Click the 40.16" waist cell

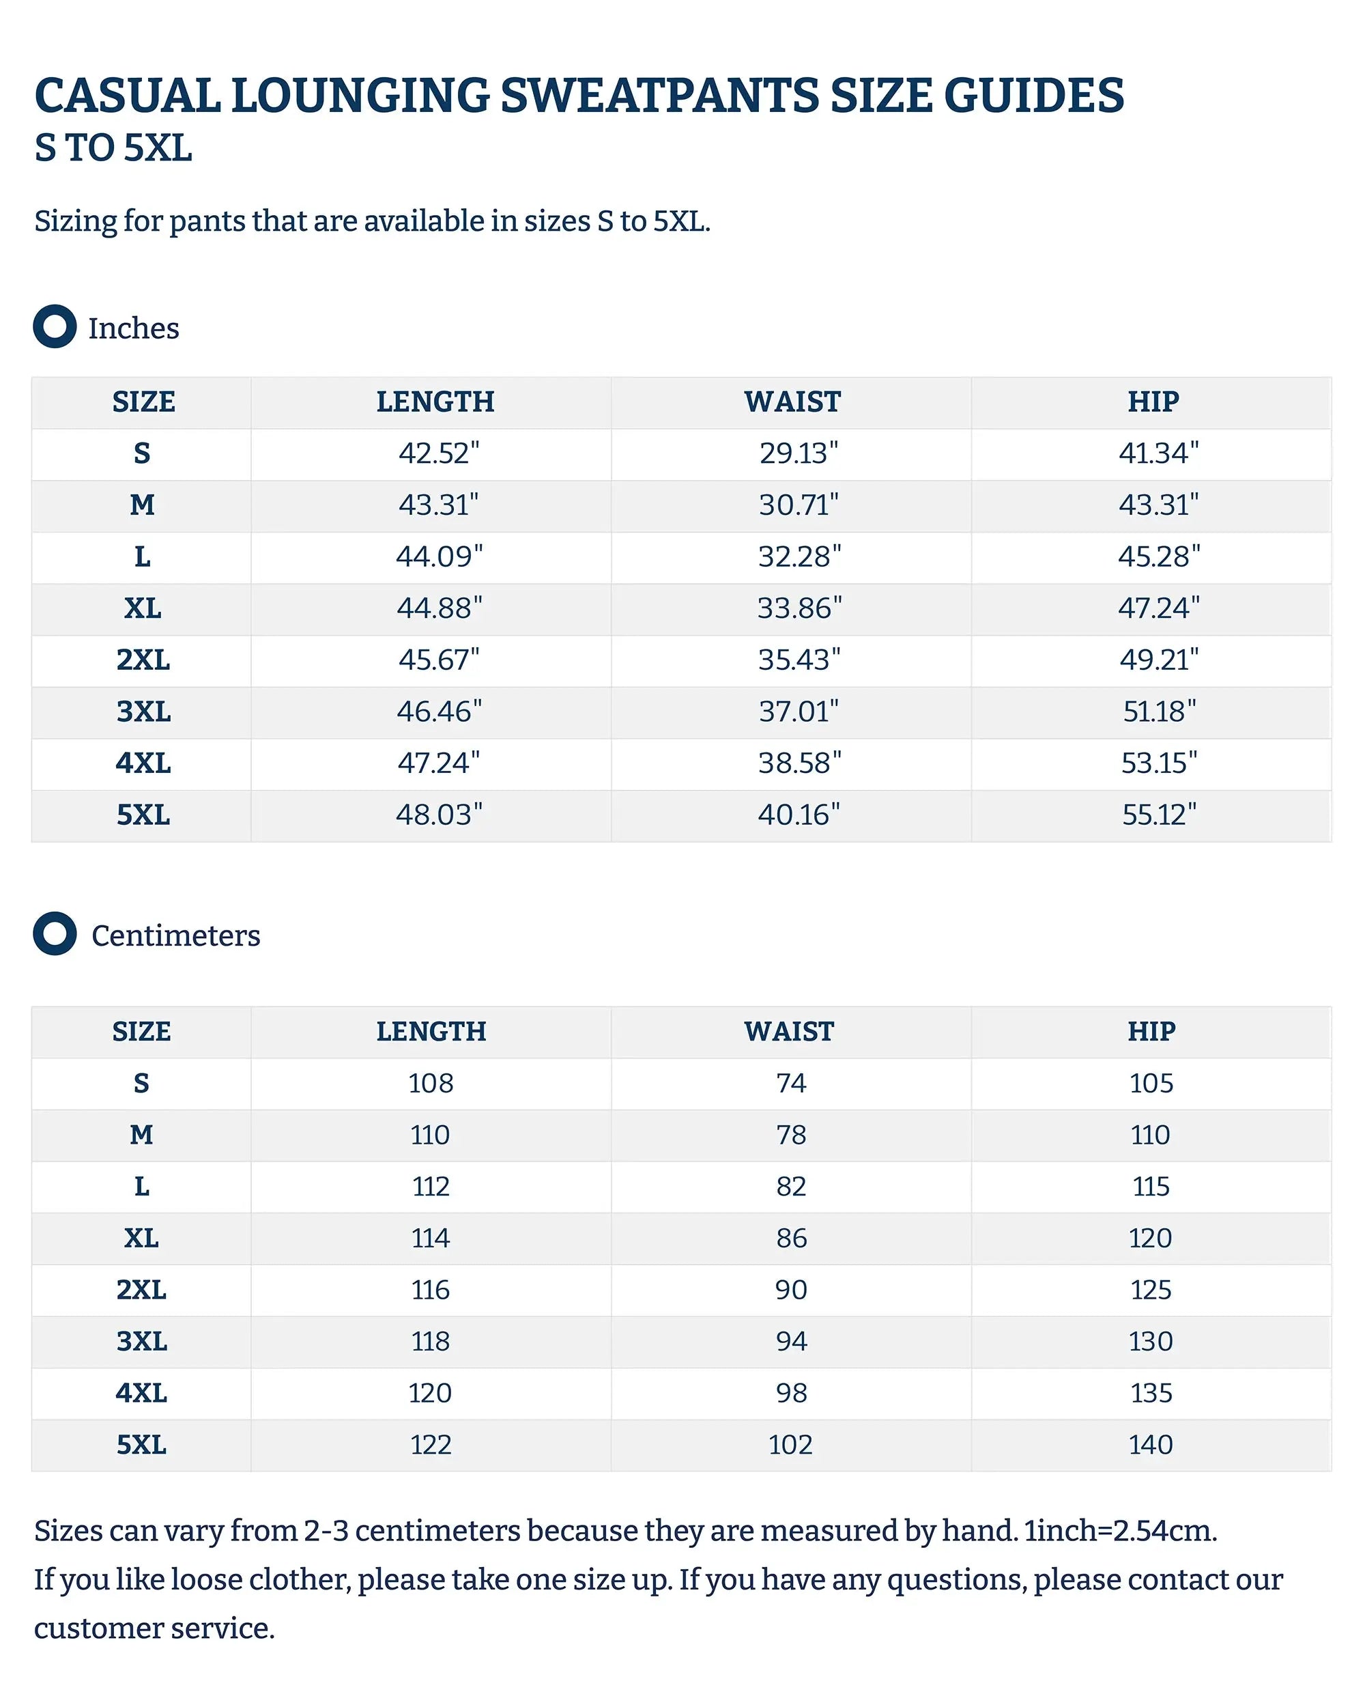[x=799, y=814]
